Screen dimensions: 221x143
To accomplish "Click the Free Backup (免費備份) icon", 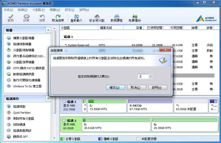I will click(135, 18).
